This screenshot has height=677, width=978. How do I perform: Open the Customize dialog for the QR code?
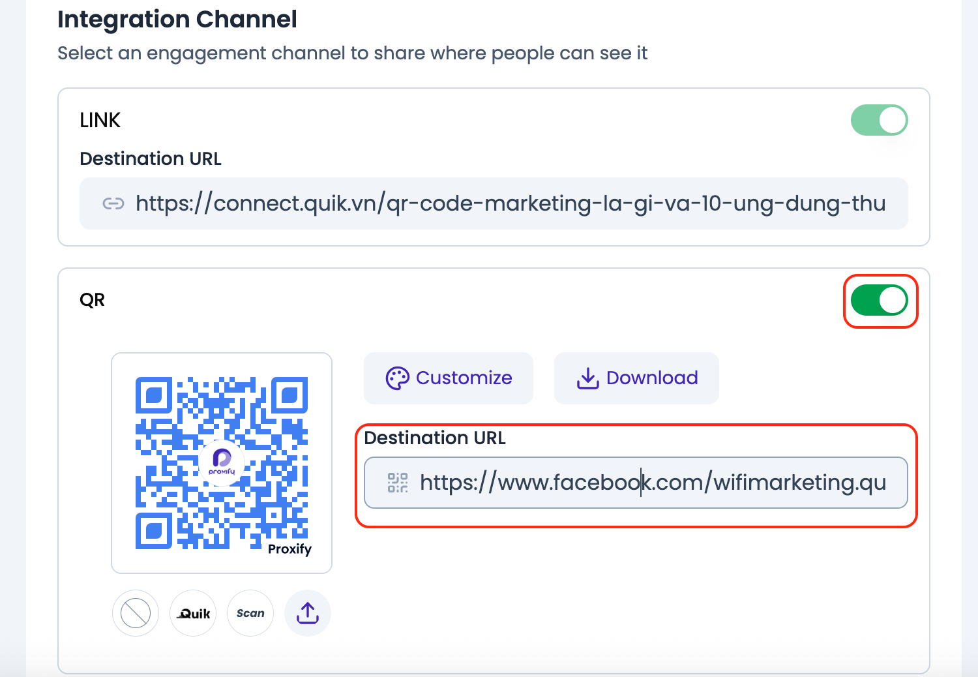pyautogui.click(x=448, y=378)
